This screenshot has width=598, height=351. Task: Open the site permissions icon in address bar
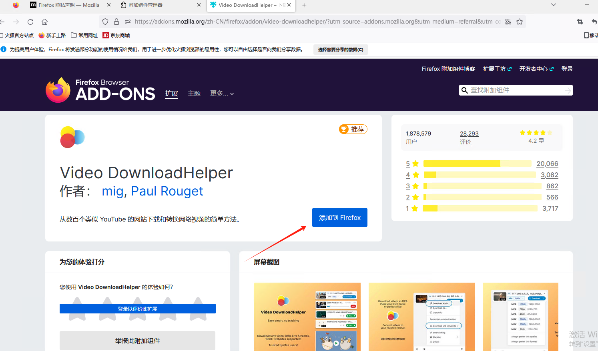[128, 22]
